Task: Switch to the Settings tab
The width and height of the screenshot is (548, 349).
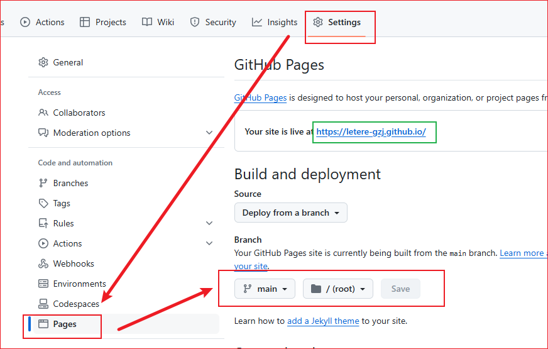Action: (337, 22)
